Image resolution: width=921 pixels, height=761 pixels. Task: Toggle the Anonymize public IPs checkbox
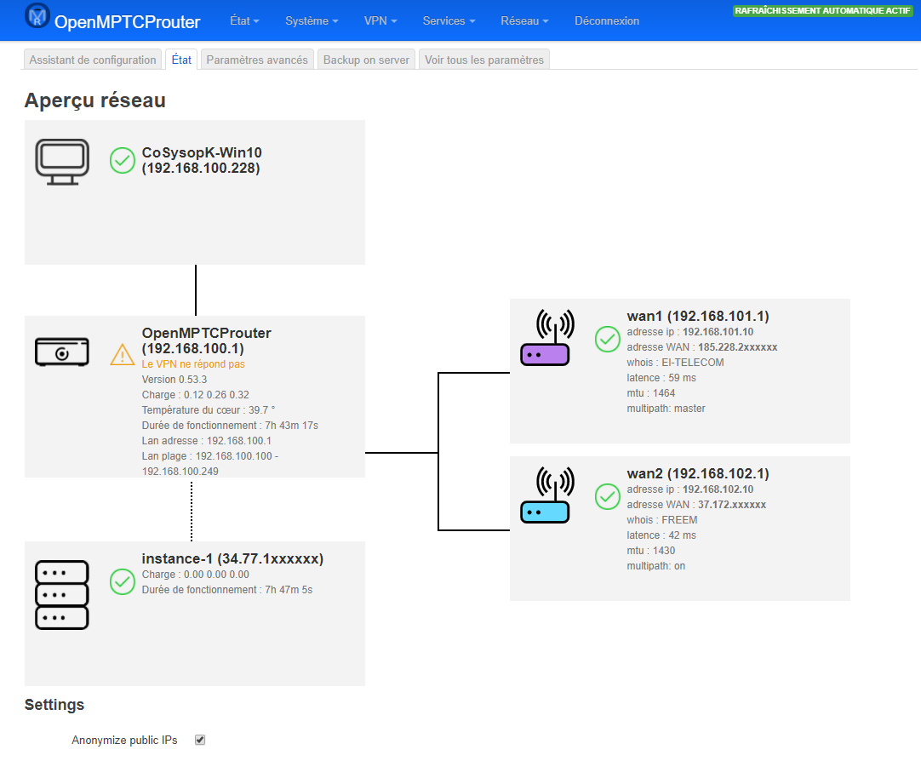coord(200,740)
